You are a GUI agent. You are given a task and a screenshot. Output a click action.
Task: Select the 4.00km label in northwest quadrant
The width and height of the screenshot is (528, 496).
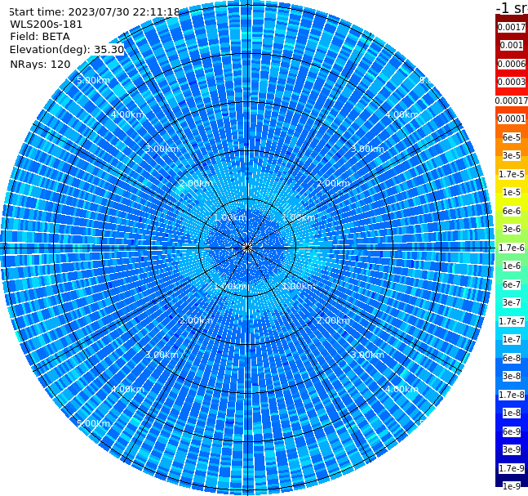point(127,114)
